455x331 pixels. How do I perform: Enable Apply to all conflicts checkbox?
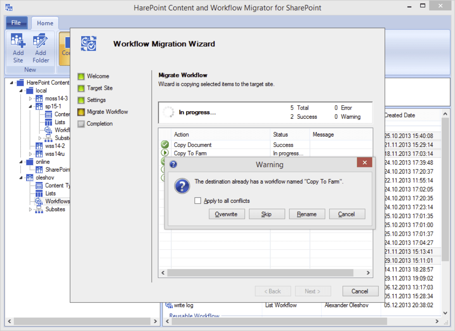point(198,201)
